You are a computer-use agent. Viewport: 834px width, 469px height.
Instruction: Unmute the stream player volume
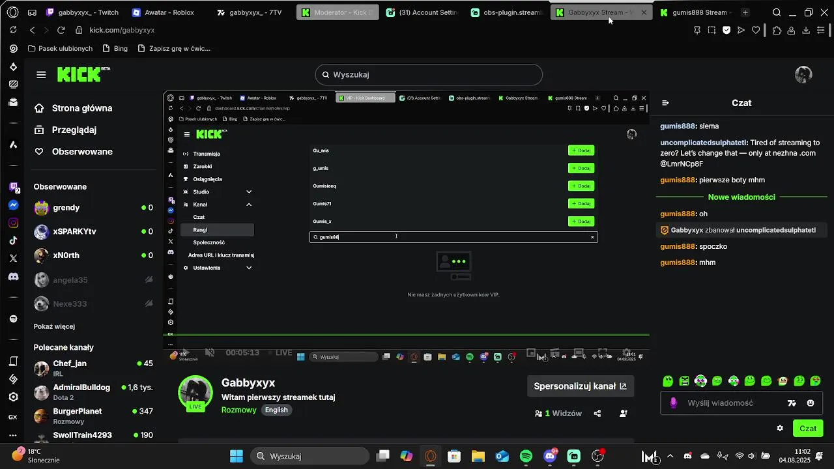tap(210, 352)
